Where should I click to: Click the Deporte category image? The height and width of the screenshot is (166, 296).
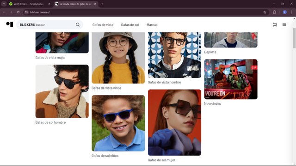231,40
